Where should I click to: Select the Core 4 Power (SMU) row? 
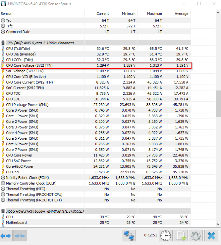click(95, 133)
